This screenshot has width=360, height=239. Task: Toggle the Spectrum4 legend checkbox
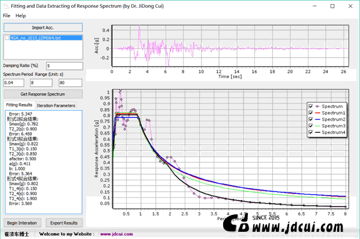coord(311,132)
